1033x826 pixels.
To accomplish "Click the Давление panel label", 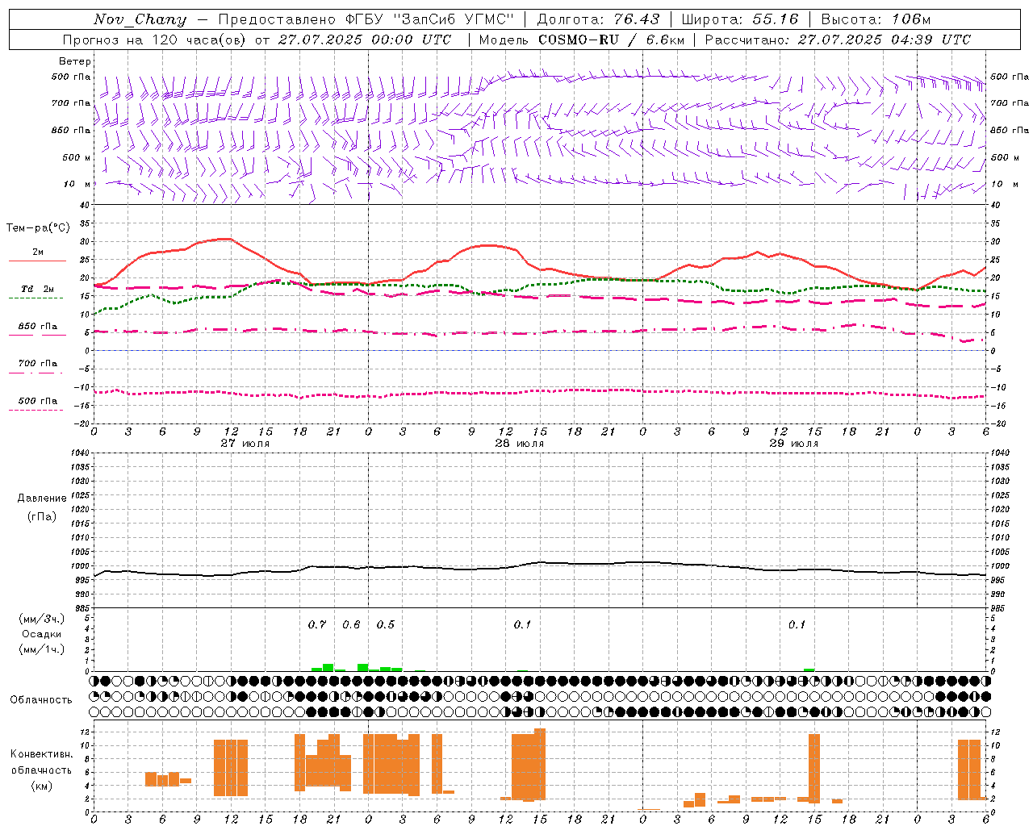I will [42, 499].
